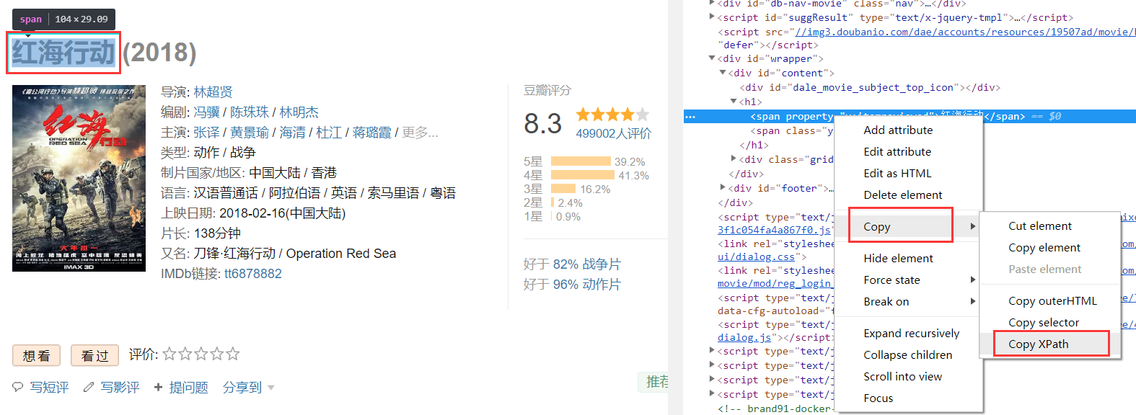This screenshot has width=1136, height=415.
Task: Expand the script suggResult node
Action: 712,17
